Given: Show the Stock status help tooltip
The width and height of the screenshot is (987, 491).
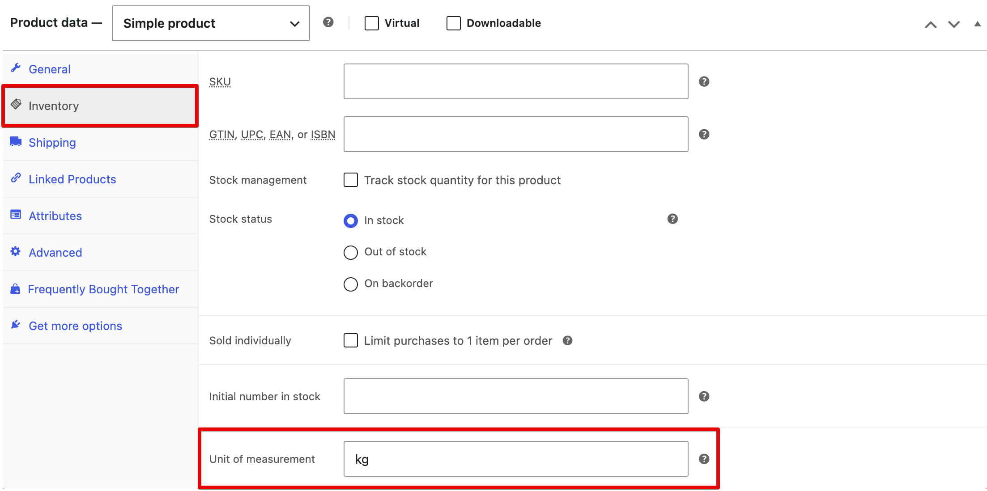Looking at the screenshot, I should [672, 219].
